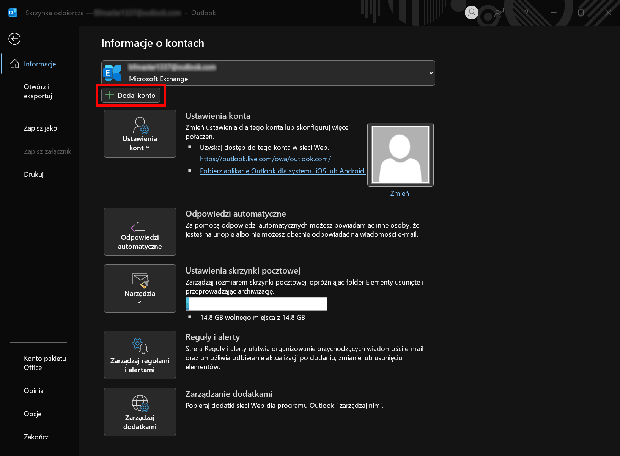620x456 pixels.
Task: Click the mailbox storage usage bar
Action: click(x=256, y=304)
